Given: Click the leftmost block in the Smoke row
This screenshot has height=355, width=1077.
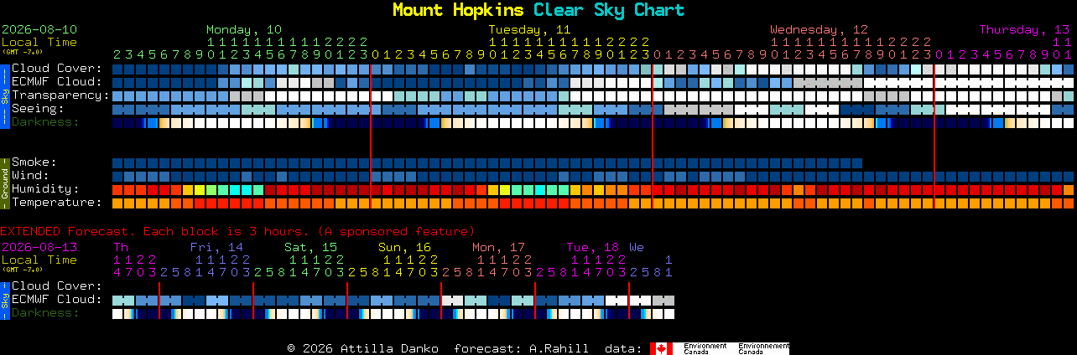Looking at the screenshot, I should coord(117,162).
